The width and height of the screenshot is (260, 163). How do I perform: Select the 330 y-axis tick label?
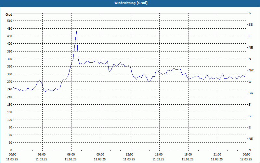10,67
